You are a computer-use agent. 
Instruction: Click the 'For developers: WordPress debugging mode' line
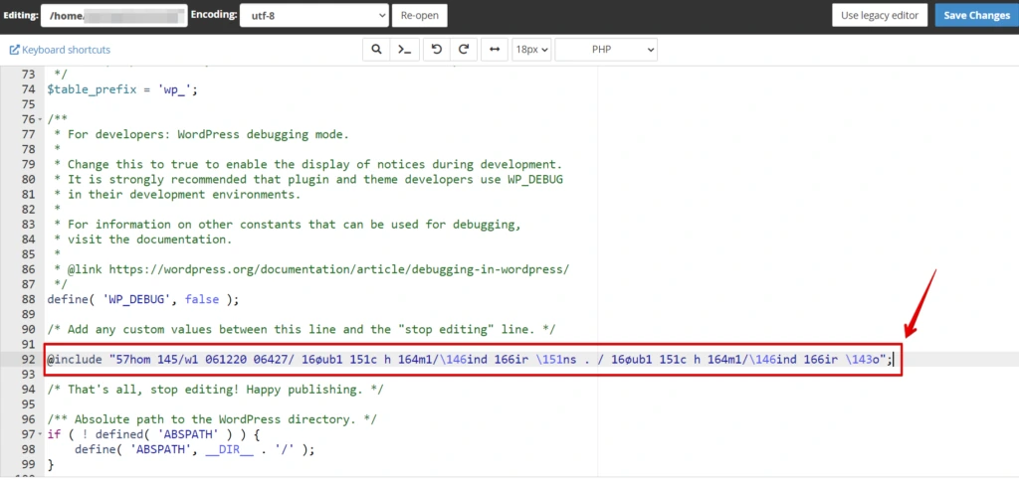point(201,135)
